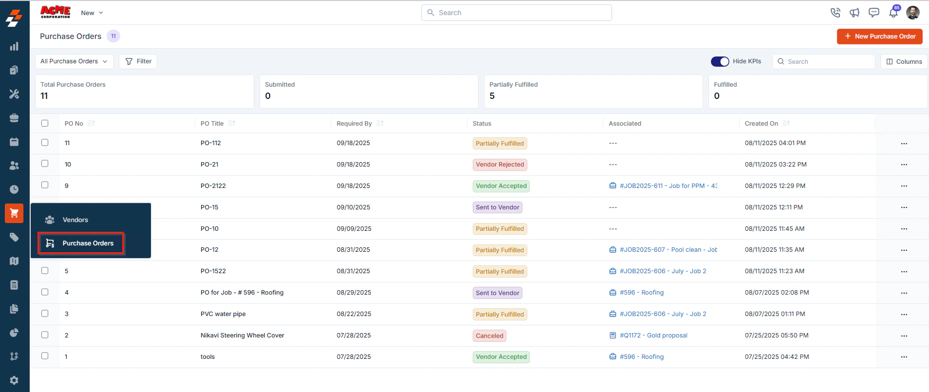Open row actions ellipsis for PO-21

tap(904, 165)
